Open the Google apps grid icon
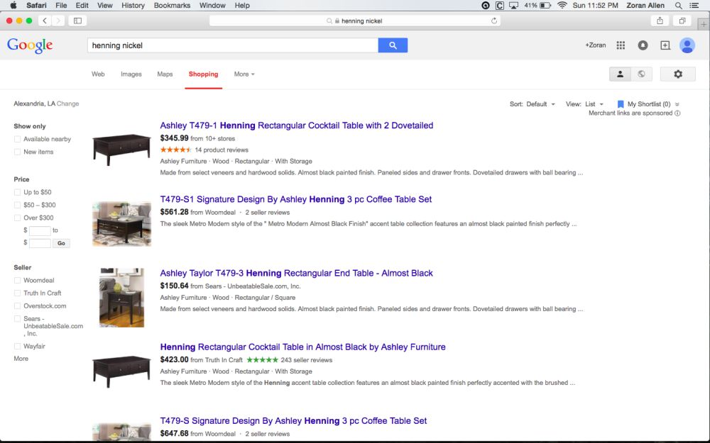The height and width of the screenshot is (443, 710). pyautogui.click(x=621, y=45)
